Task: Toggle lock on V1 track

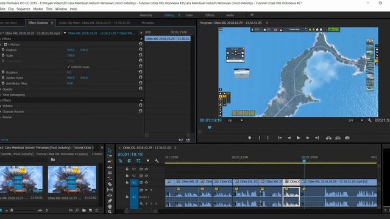Action: tap(127, 182)
